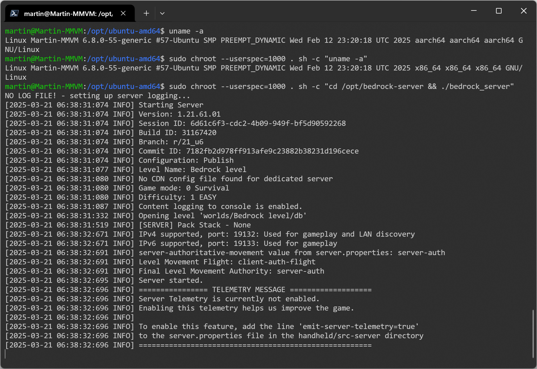The width and height of the screenshot is (537, 369).
Task: Minimize the terminal window
Action: click(x=474, y=11)
